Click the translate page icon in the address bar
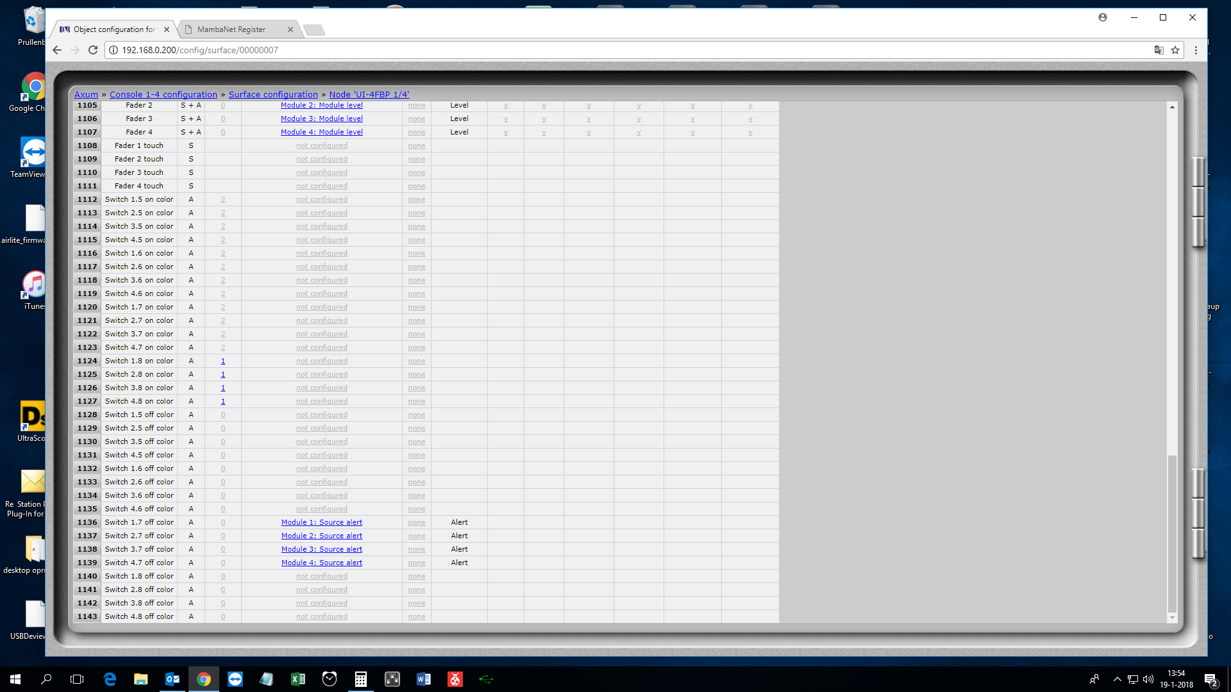This screenshot has height=692, width=1231. [1159, 50]
